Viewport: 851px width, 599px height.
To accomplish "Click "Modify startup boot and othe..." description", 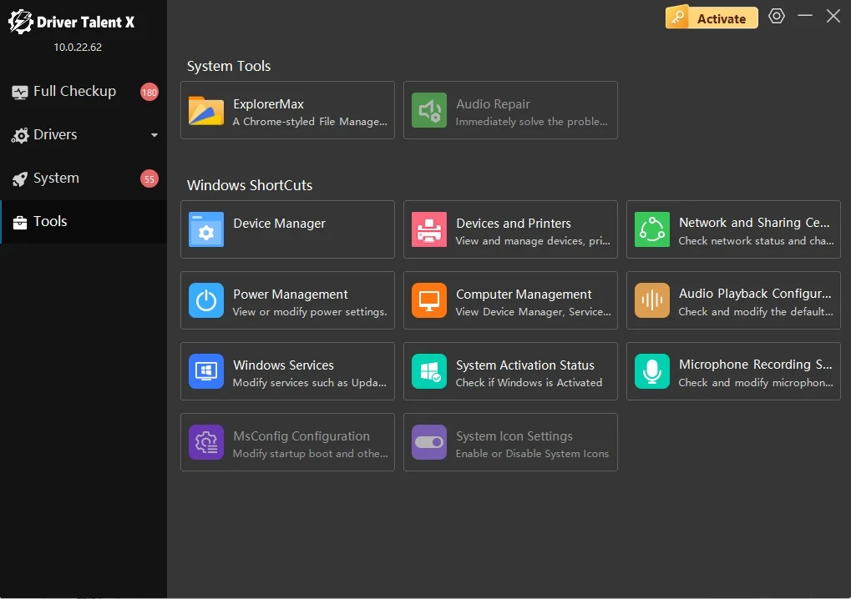I will pyautogui.click(x=310, y=455).
